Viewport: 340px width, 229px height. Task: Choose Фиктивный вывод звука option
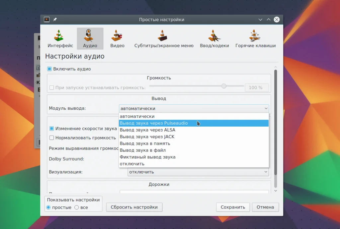(194, 157)
